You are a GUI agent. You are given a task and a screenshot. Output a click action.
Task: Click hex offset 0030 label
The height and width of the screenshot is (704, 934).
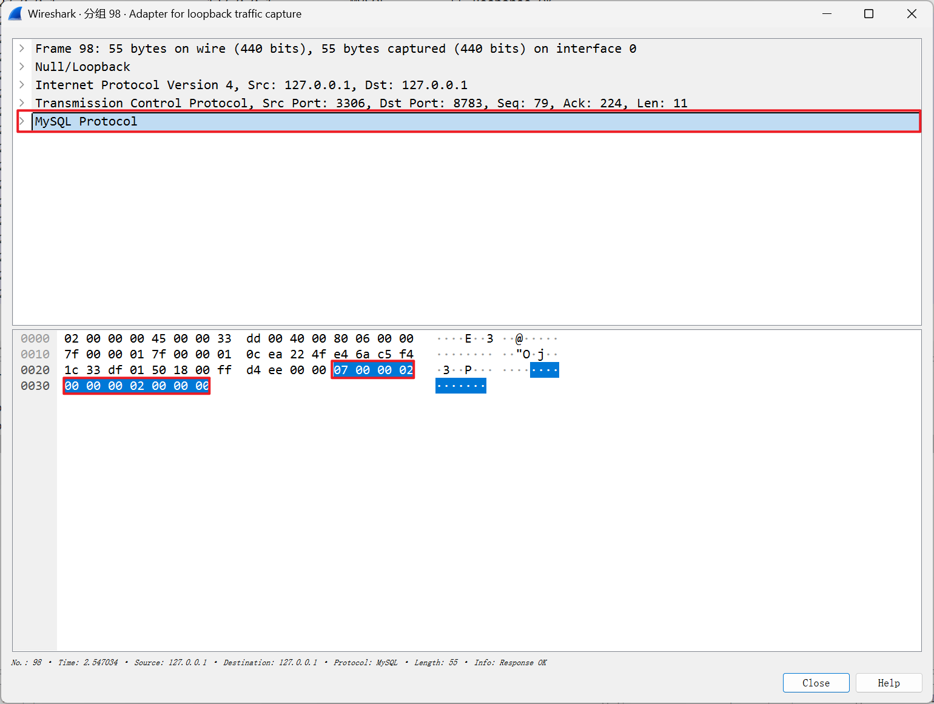click(35, 386)
